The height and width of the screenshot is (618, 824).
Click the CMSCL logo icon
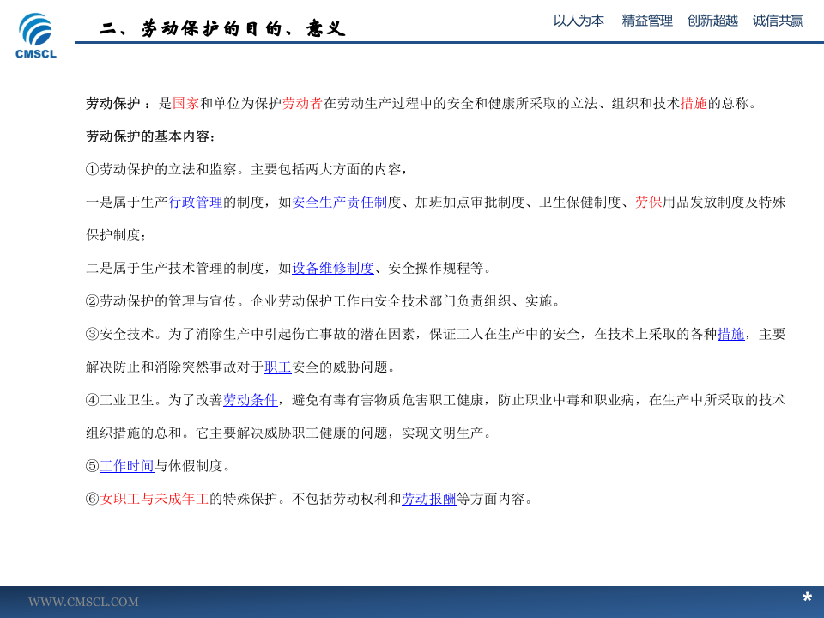point(36,35)
